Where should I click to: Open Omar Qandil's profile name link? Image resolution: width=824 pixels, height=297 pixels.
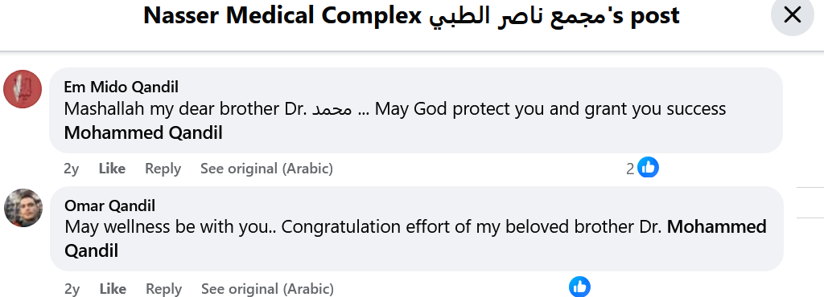109,205
